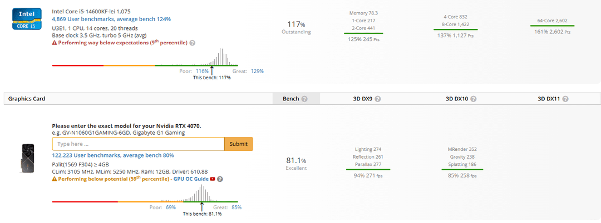Click the GPU benchmark distribution bar
This screenshot has width=601, height=223.
click(145, 201)
